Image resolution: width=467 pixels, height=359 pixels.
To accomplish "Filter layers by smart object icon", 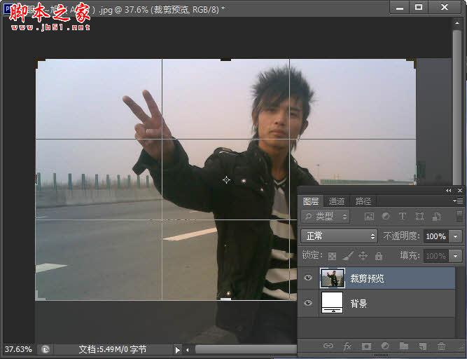I will (436, 217).
